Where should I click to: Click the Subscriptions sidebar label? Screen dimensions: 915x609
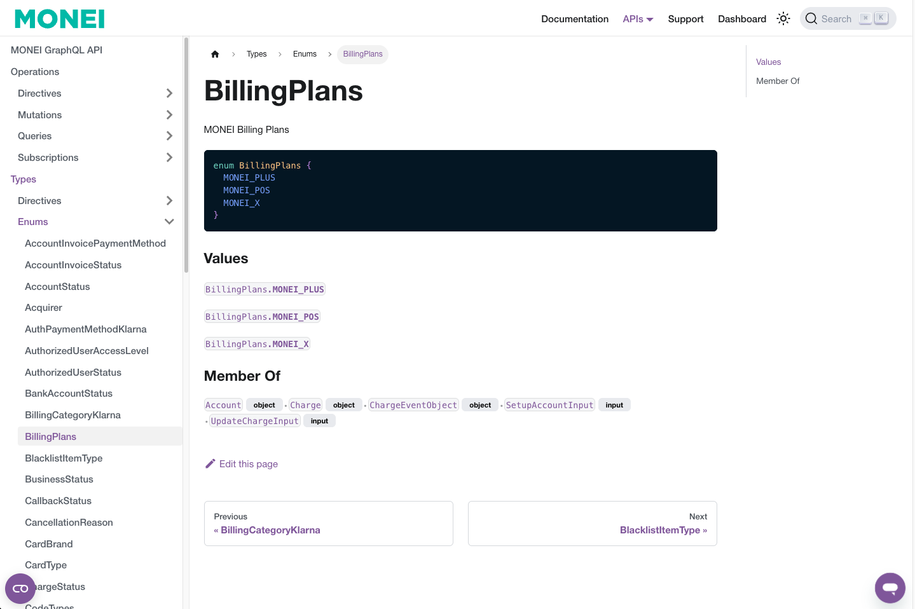(48, 158)
